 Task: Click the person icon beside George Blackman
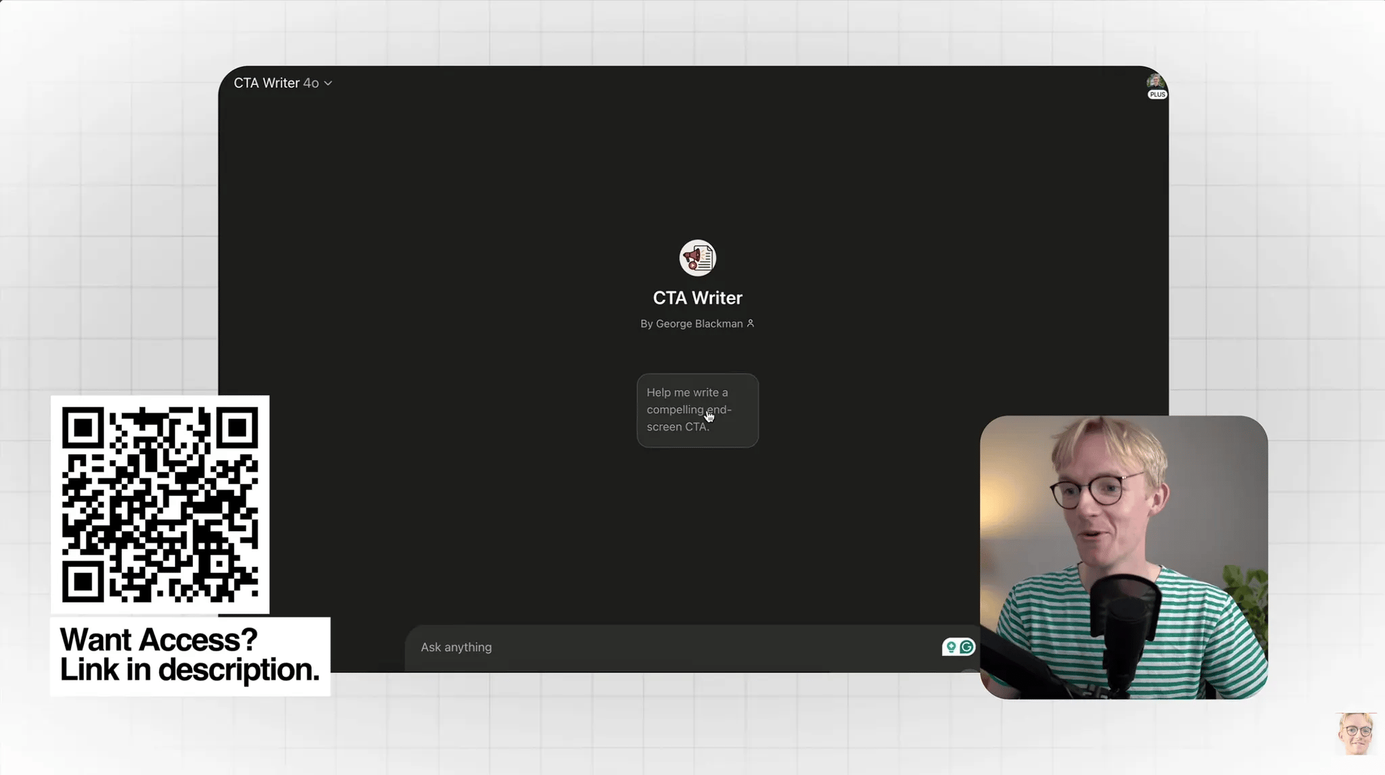click(x=750, y=324)
